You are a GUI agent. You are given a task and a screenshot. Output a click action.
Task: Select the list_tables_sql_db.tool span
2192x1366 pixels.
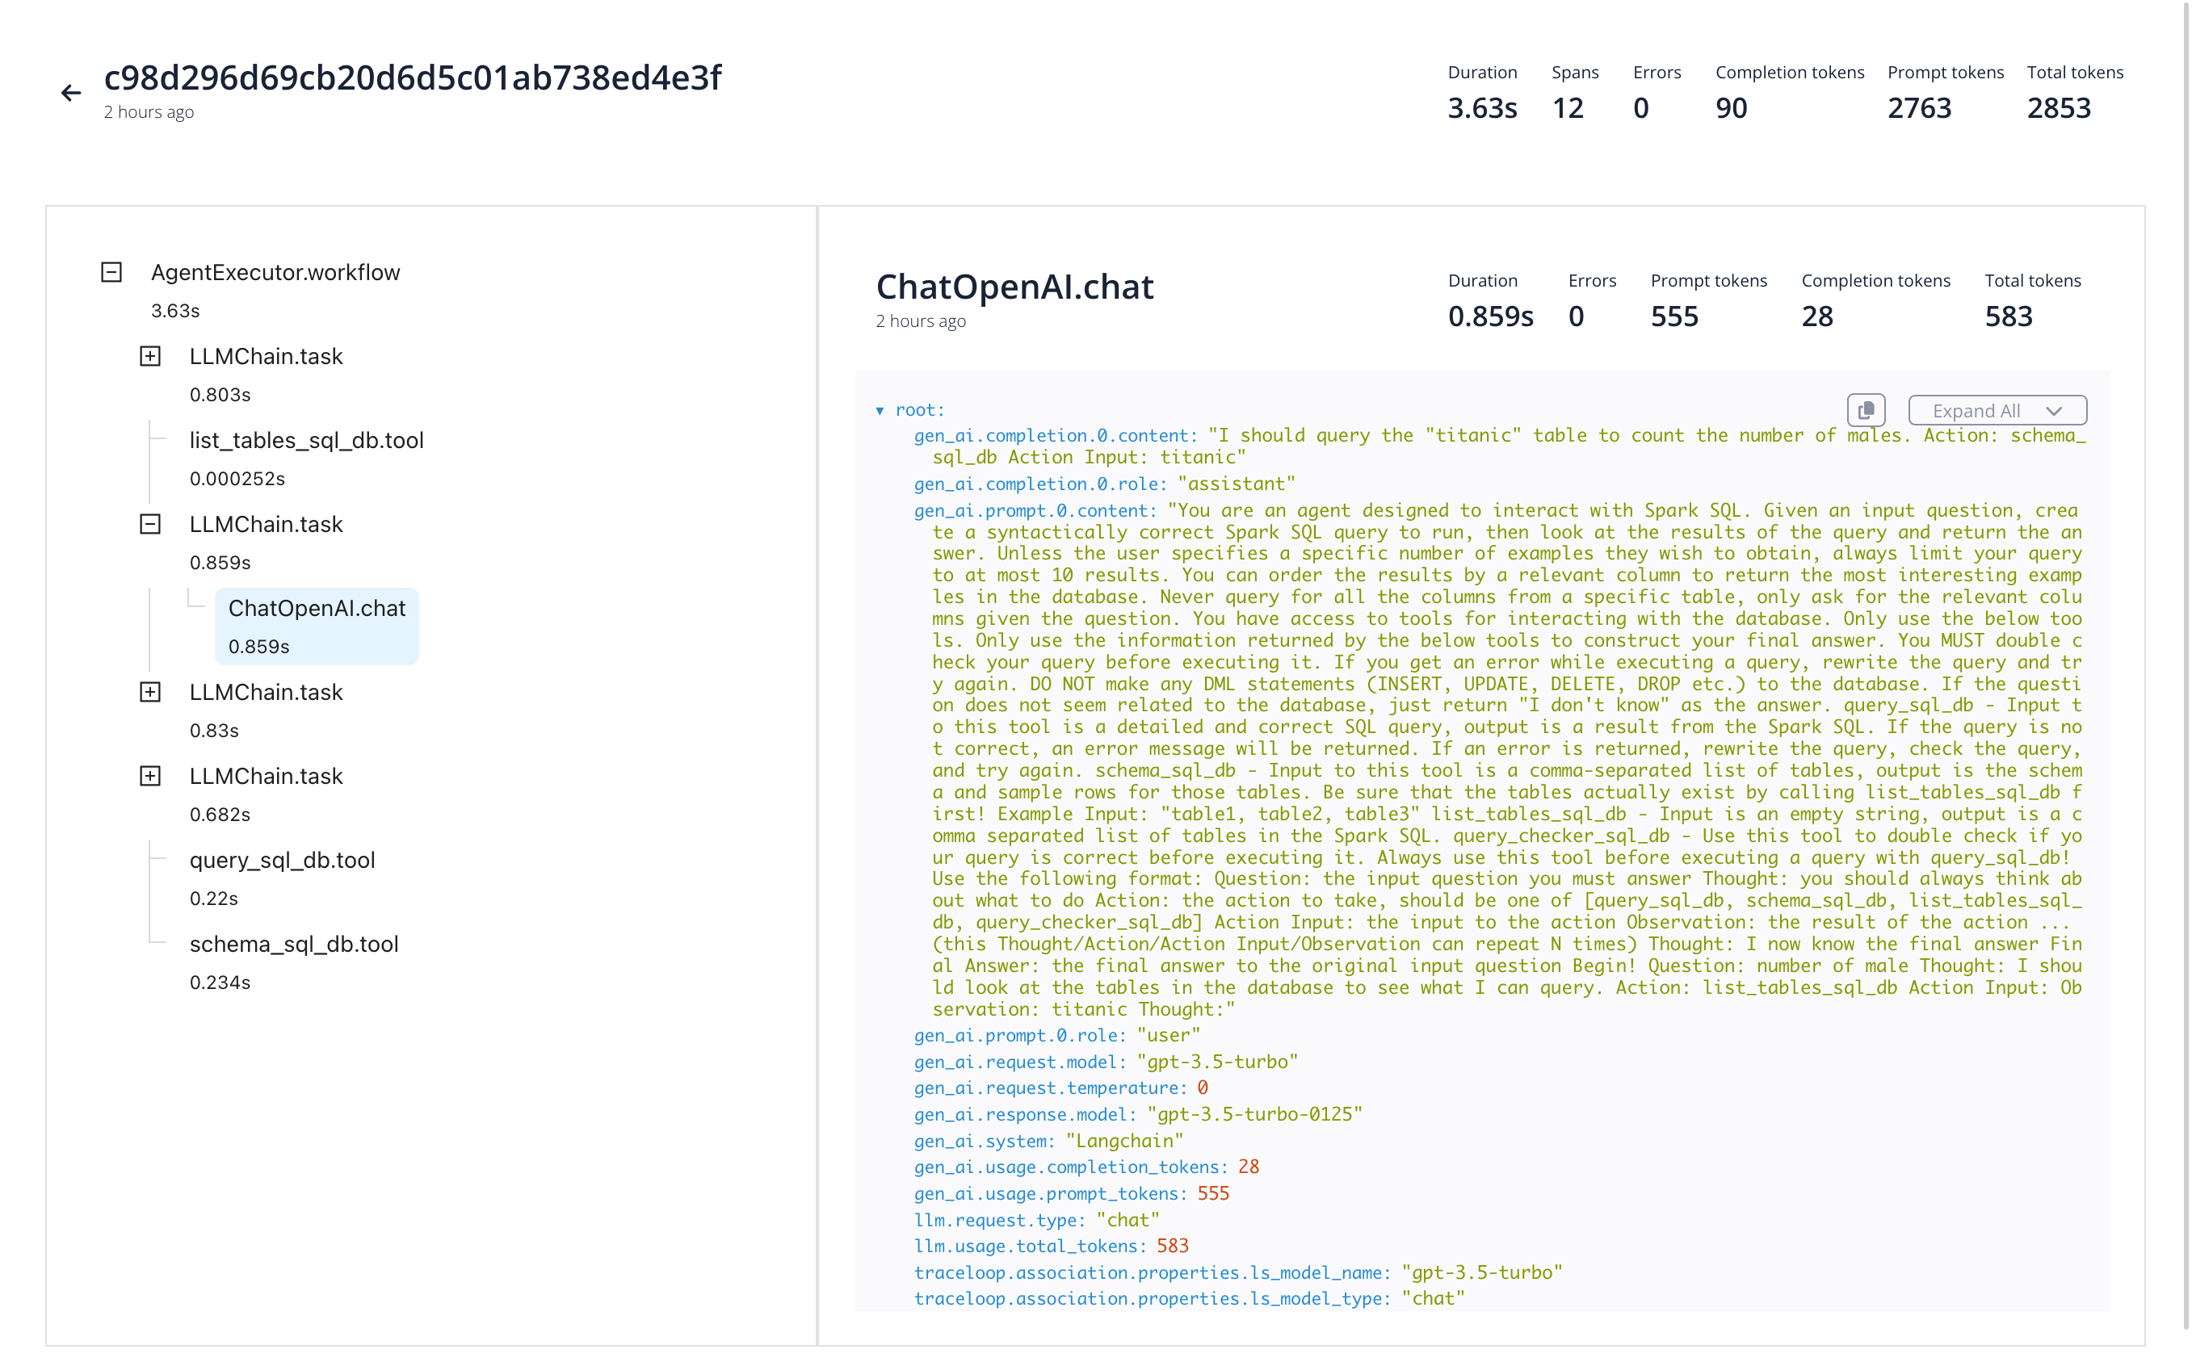[306, 459]
